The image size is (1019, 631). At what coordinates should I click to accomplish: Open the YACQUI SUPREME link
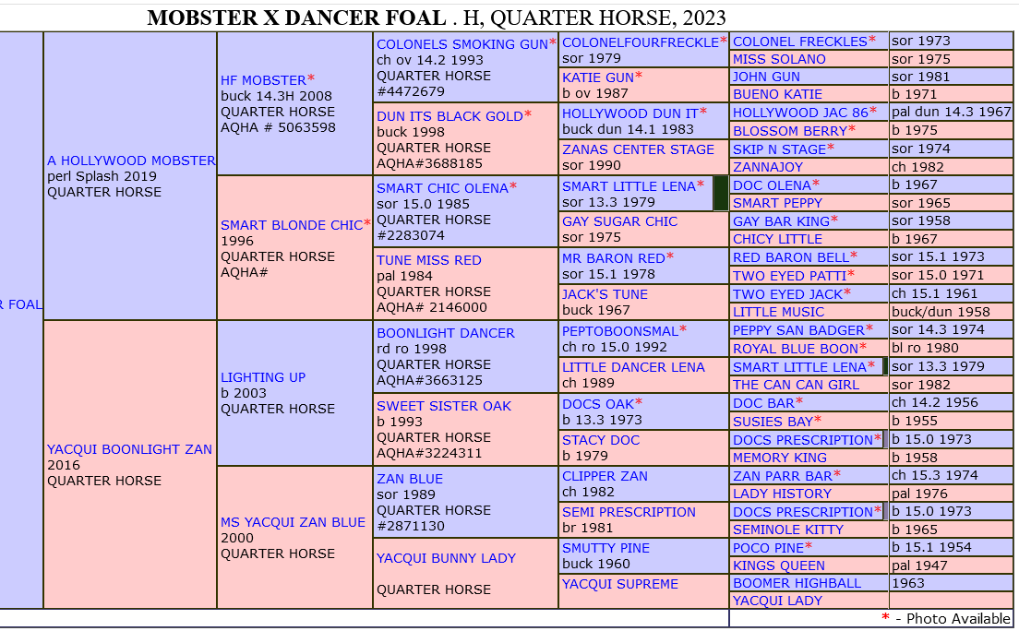(620, 584)
